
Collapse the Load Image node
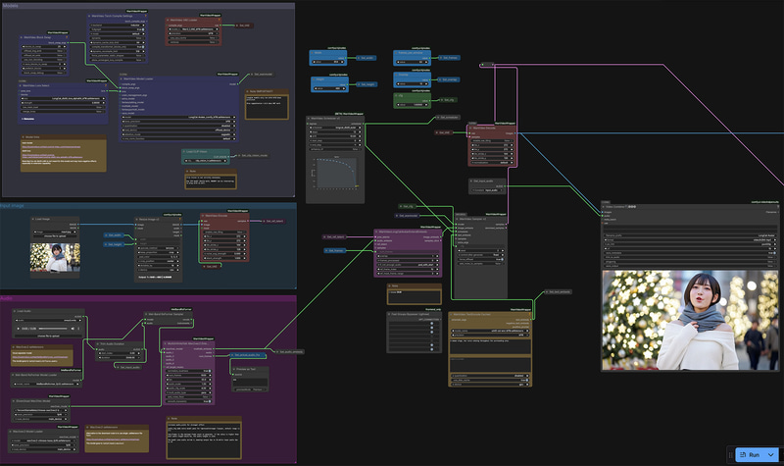[33, 219]
